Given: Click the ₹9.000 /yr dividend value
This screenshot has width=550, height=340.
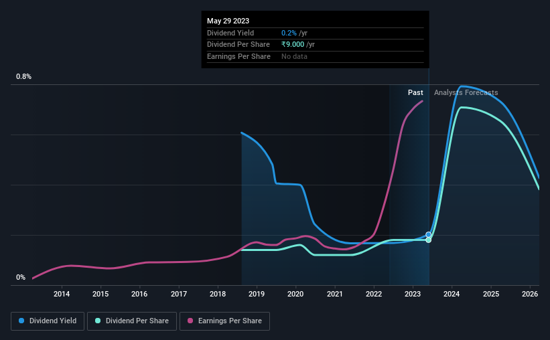Looking at the screenshot, I should [x=298, y=45].
